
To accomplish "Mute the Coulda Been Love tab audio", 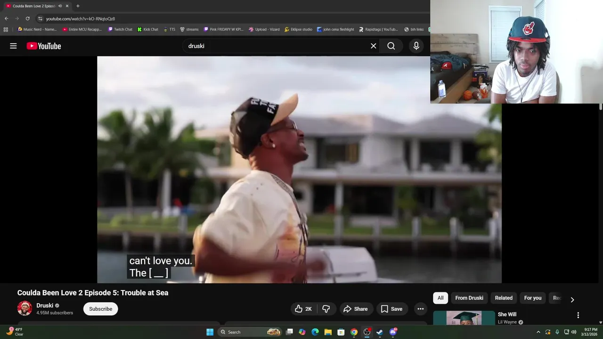I will (x=60, y=6).
